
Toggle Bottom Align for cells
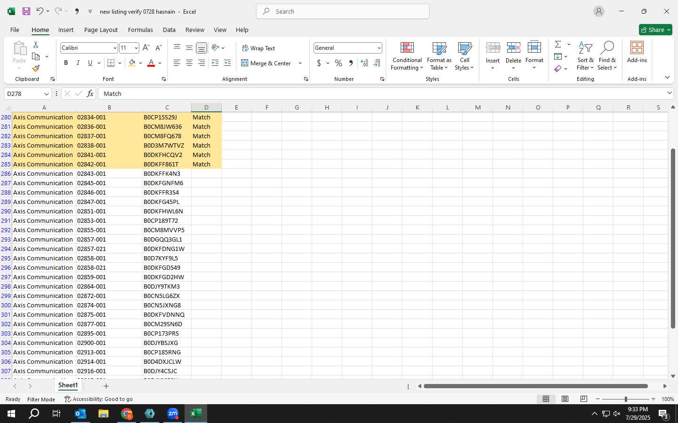coord(202,47)
